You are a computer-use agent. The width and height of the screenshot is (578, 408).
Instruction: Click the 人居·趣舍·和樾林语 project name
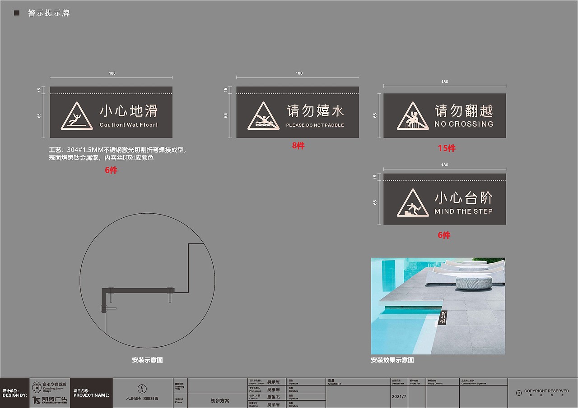tap(142, 399)
